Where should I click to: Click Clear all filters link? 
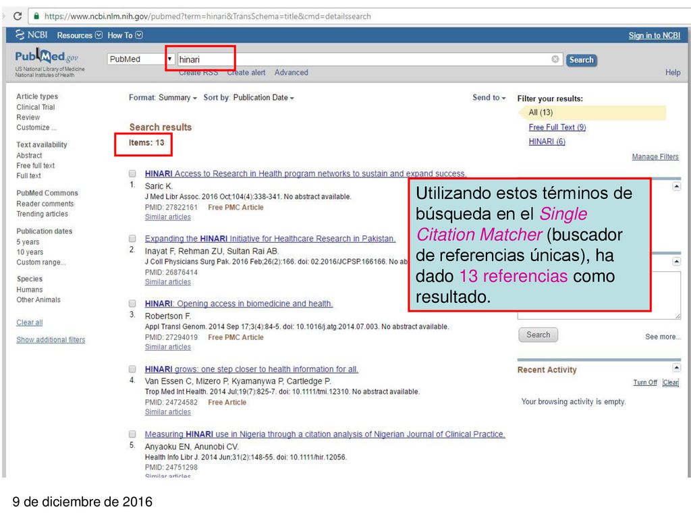[30, 322]
